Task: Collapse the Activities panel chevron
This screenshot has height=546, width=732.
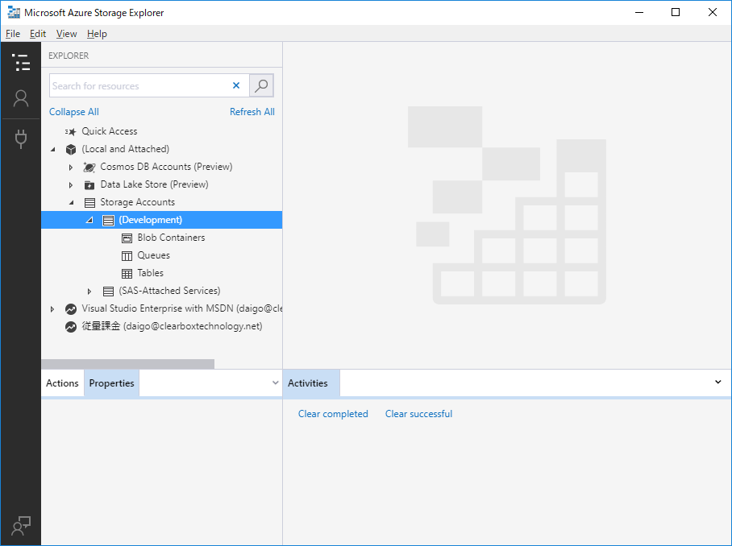Action: (x=718, y=382)
